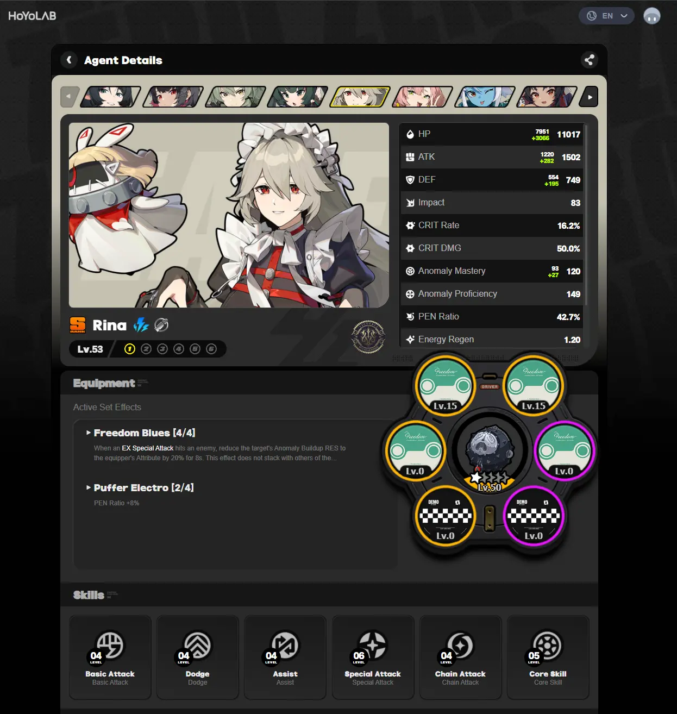677x714 pixels.
Task: Select the first dark-haired agent portrait
Action: pyautogui.click(x=111, y=97)
